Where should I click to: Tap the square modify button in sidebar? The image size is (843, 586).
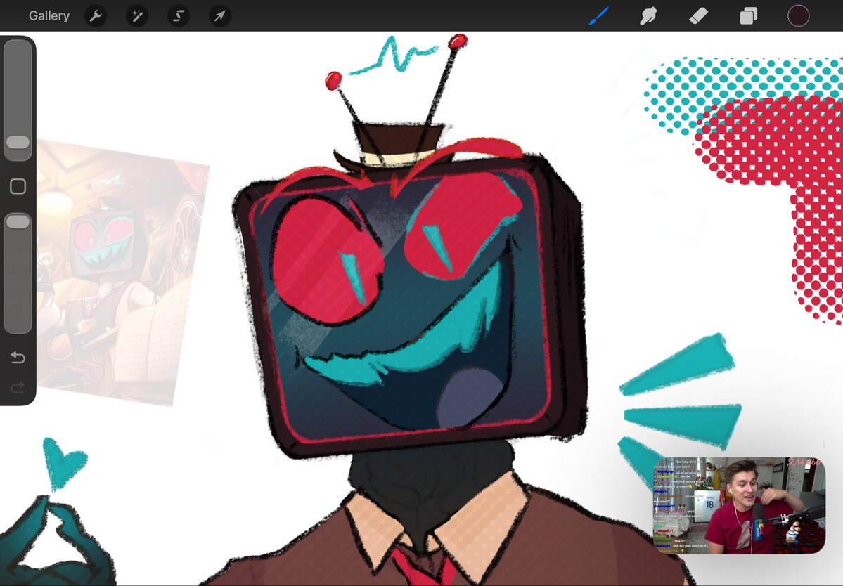18,186
